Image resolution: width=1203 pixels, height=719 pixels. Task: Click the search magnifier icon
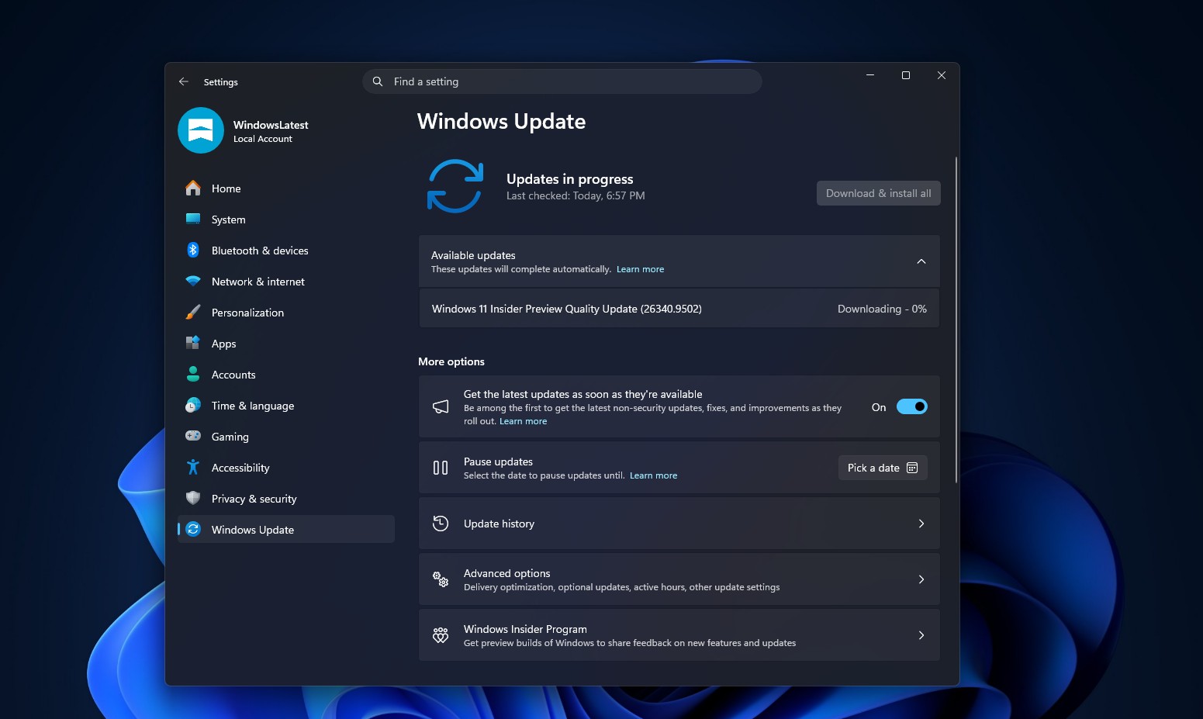378,81
